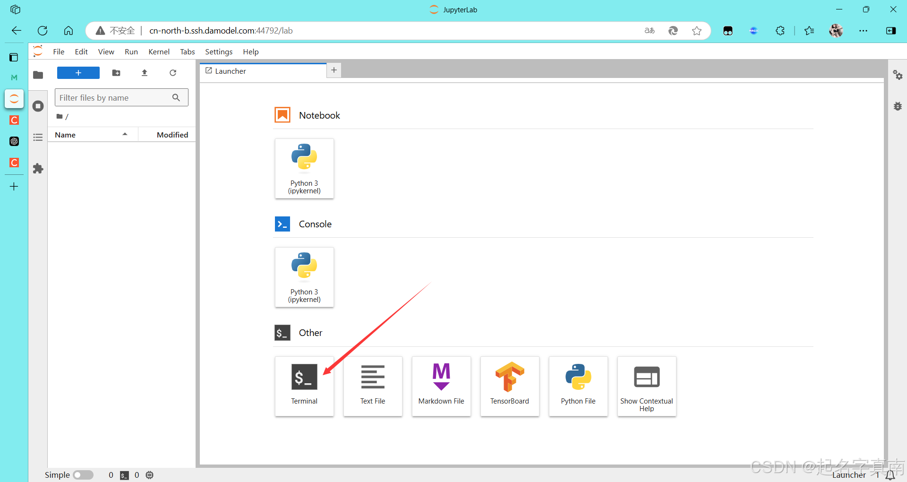Sort files by Name column
The image size is (907, 482).
coord(93,135)
